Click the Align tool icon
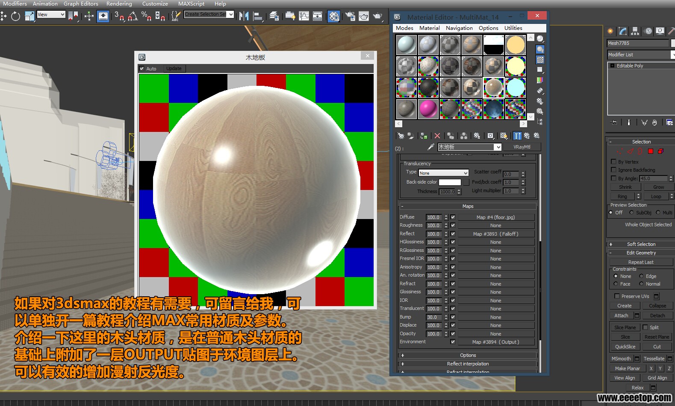The width and height of the screenshot is (675, 406). 258,16
